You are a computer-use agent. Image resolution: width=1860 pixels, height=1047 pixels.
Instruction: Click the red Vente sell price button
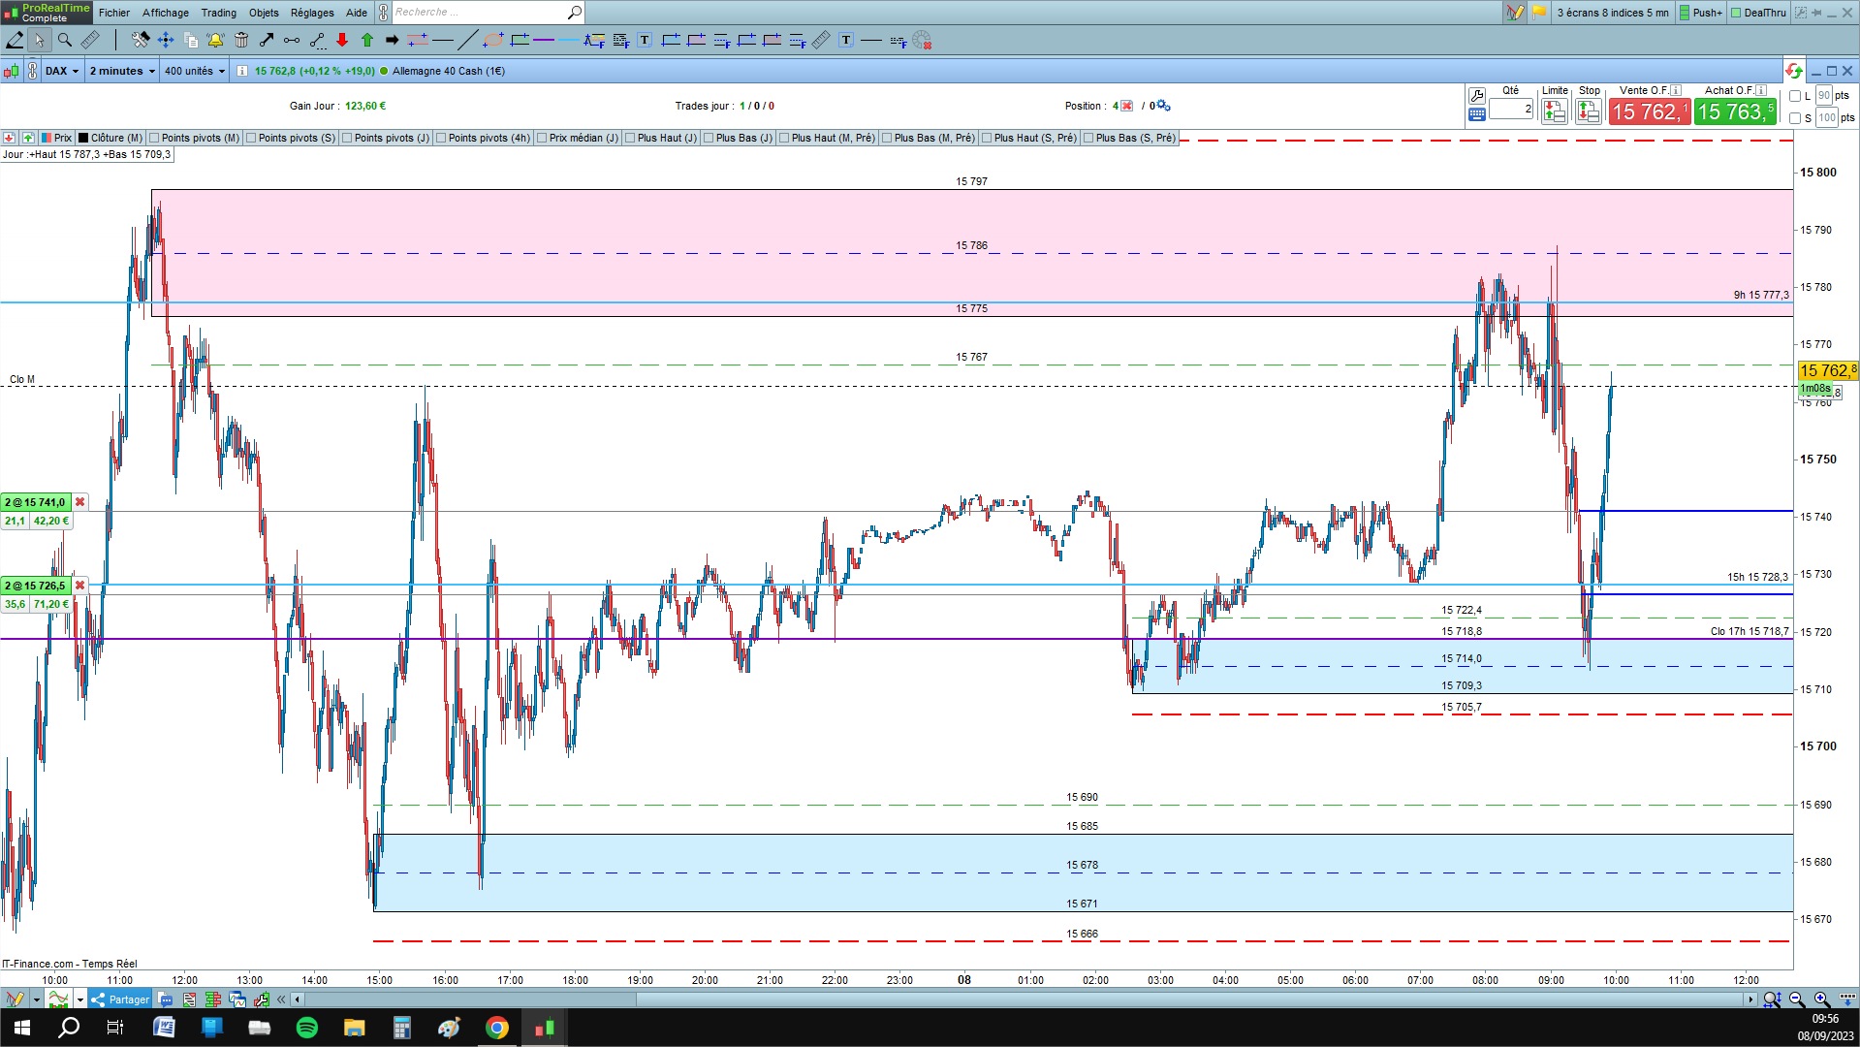click(1650, 111)
